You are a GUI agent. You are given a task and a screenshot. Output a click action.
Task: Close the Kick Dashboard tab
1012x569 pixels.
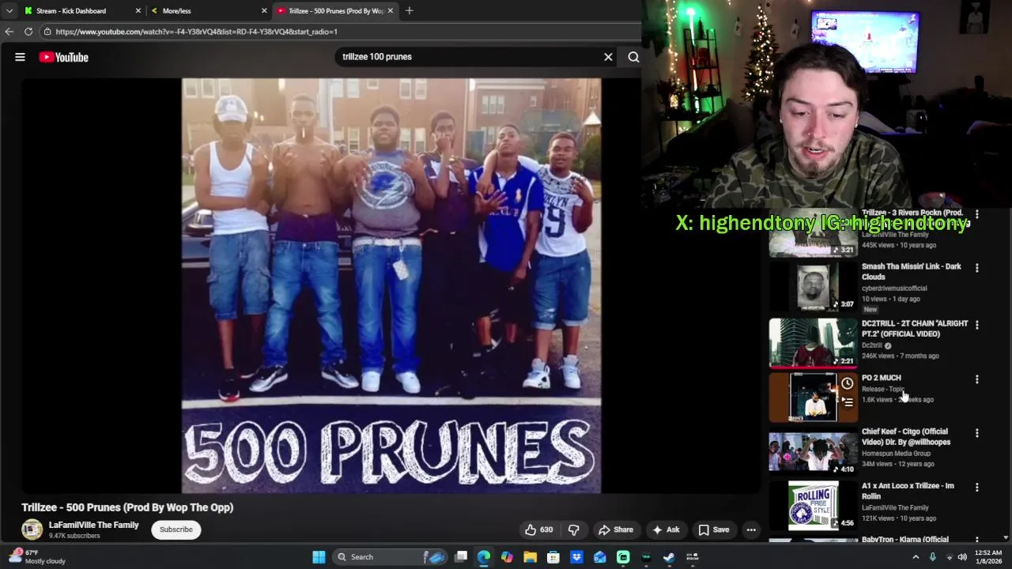(x=138, y=11)
